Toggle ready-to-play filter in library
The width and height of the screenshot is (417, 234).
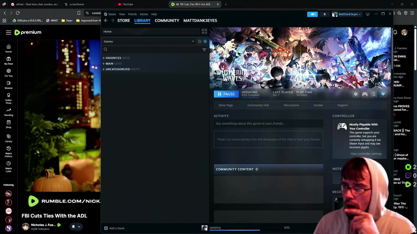205,41
